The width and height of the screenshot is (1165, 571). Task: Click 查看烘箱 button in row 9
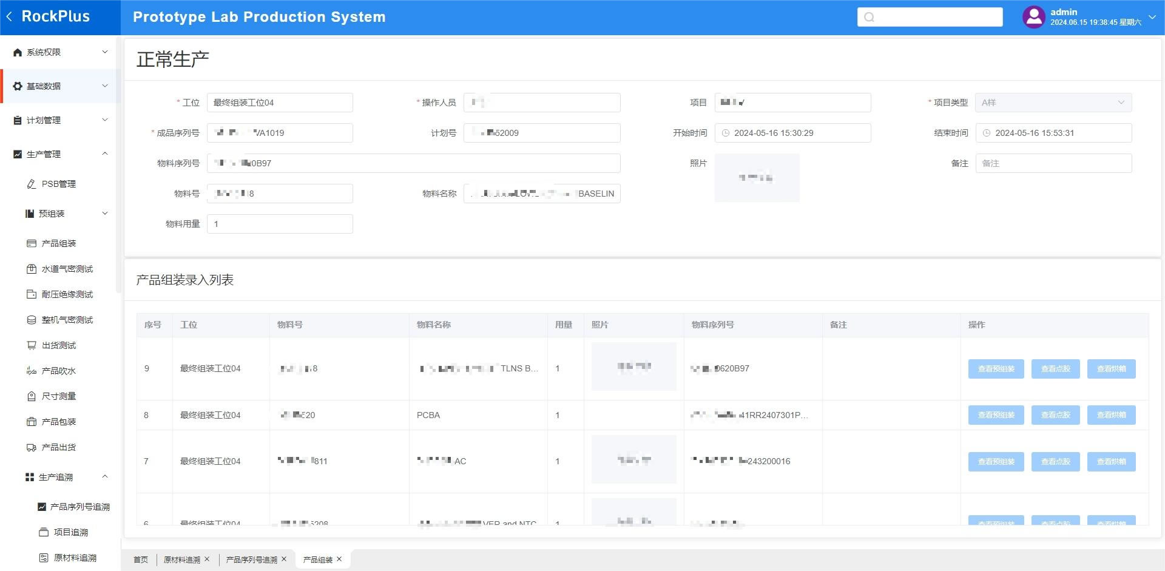[x=1112, y=369]
